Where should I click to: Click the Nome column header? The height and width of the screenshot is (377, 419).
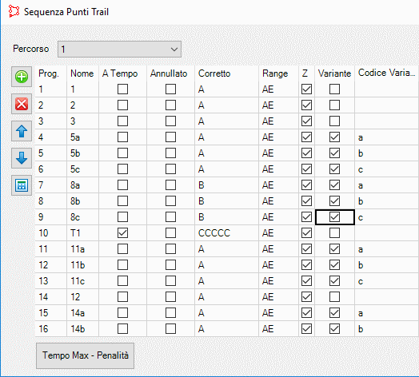(x=82, y=73)
